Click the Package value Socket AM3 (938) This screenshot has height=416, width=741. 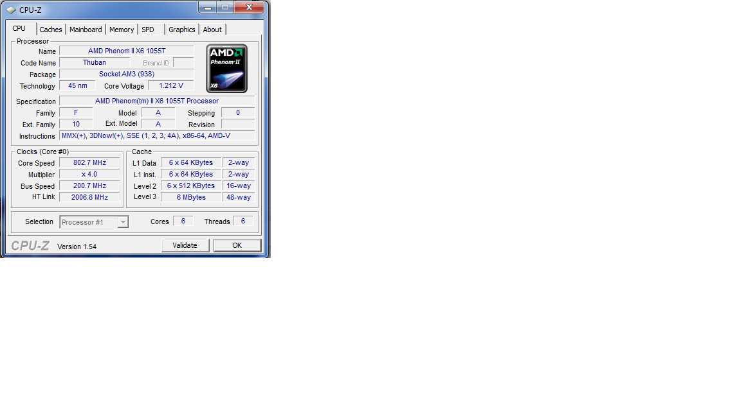click(x=127, y=74)
